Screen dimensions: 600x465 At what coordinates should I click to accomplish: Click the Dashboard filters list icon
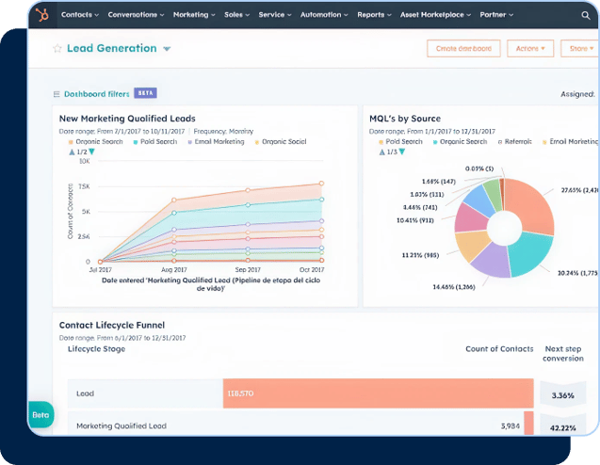(x=57, y=94)
